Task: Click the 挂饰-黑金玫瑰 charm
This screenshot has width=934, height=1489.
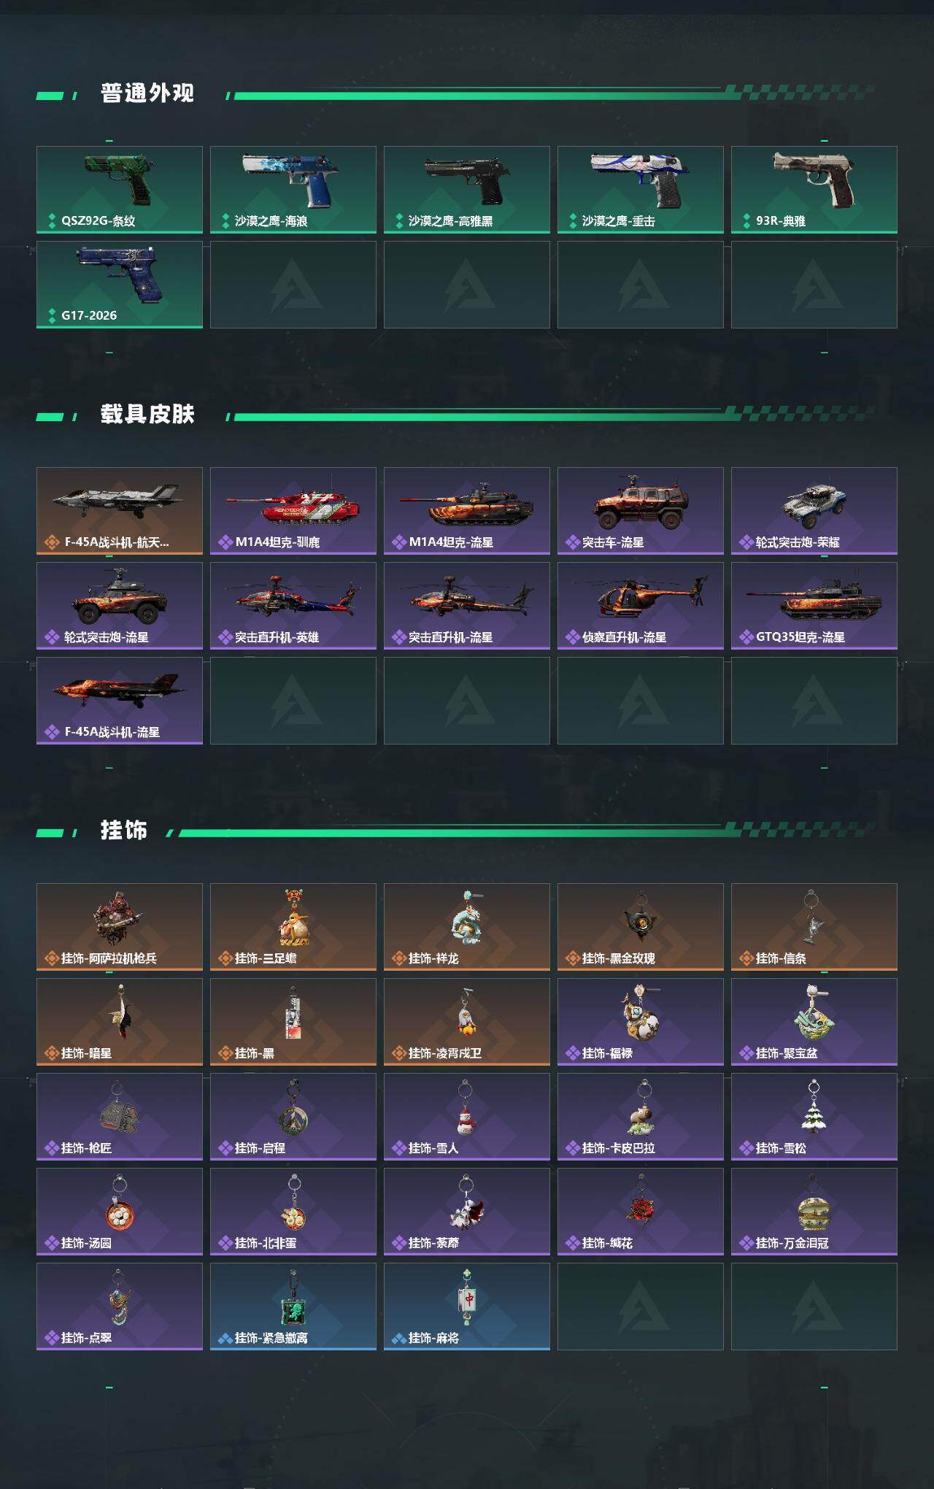Action: pyautogui.click(x=641, y=927)
